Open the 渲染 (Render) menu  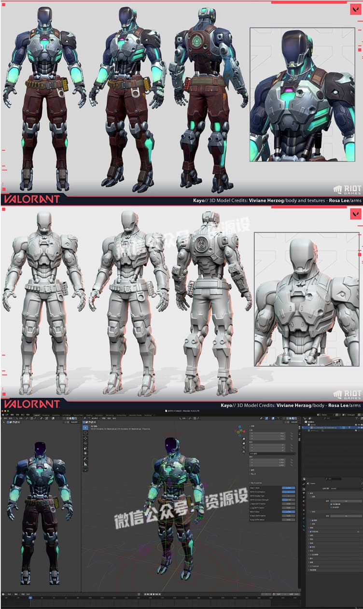18,415
